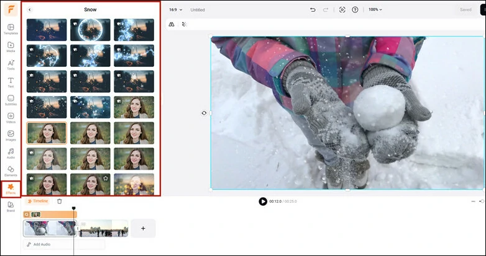Viewport: 486px width, 256px height.
Task: Click the Saved status label
Action: point(465,9)
